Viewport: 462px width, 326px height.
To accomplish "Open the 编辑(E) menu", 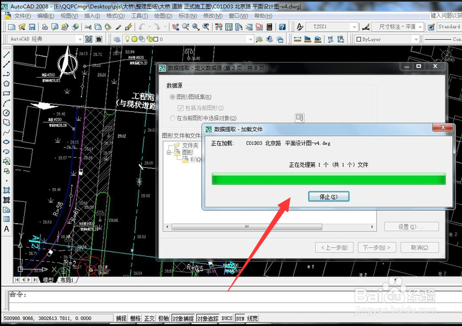I will [46, 16].
